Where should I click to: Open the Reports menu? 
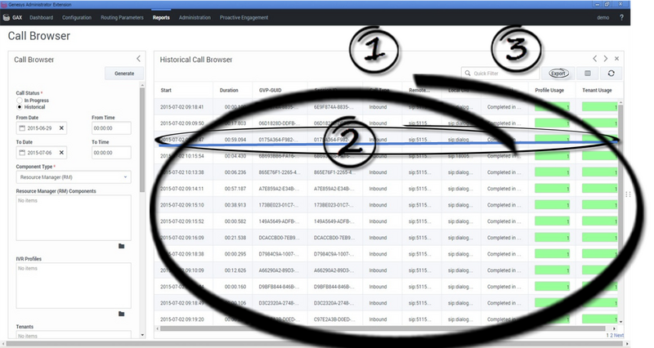(x=161, y=17)
